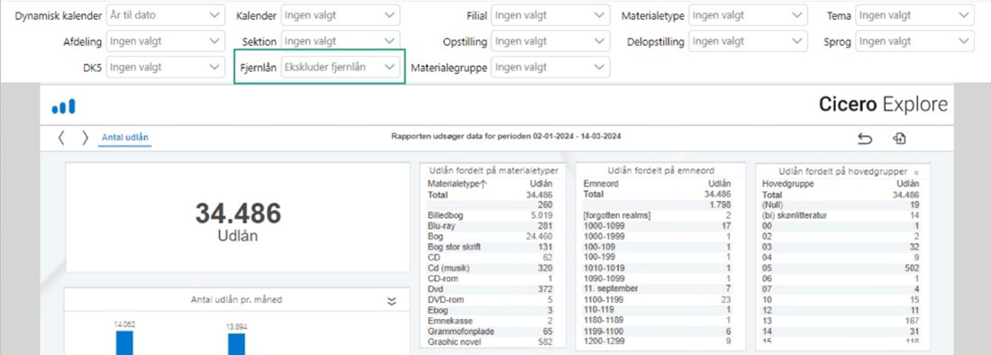Click the Udlån fordelt på emneord title

point(660,170)
